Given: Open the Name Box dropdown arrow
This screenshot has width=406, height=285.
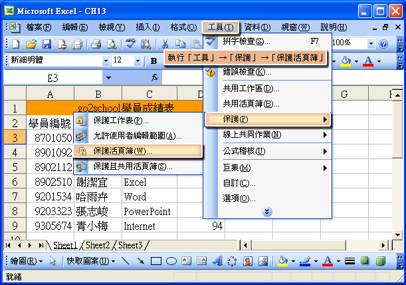Looking at the screenshot, I should click(x=108, y=78).
